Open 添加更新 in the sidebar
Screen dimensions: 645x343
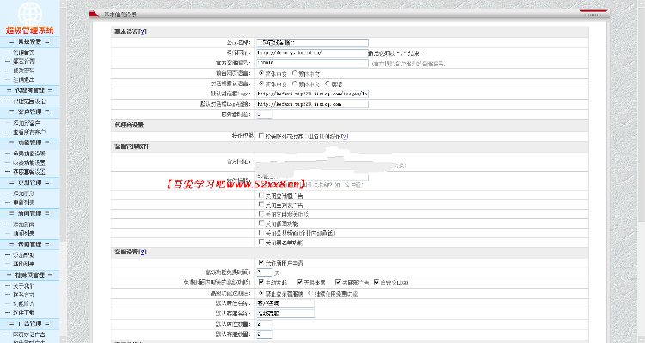pyautogui.click(x=24, y=193)
